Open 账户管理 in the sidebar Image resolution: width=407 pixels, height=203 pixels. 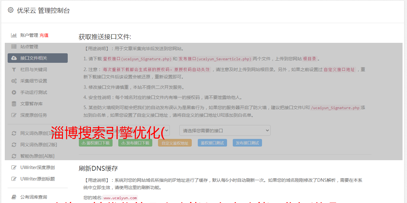pos(29,35)
